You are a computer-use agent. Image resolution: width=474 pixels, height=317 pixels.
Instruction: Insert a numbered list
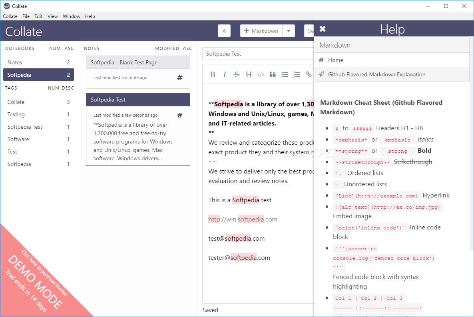[x=297, y=74]
